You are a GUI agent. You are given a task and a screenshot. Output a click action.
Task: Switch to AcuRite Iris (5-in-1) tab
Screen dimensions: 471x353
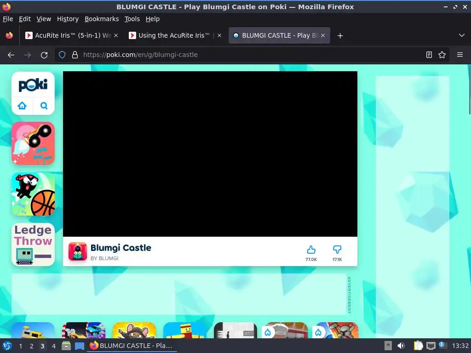pyautogui.click(x=72, y=35)
